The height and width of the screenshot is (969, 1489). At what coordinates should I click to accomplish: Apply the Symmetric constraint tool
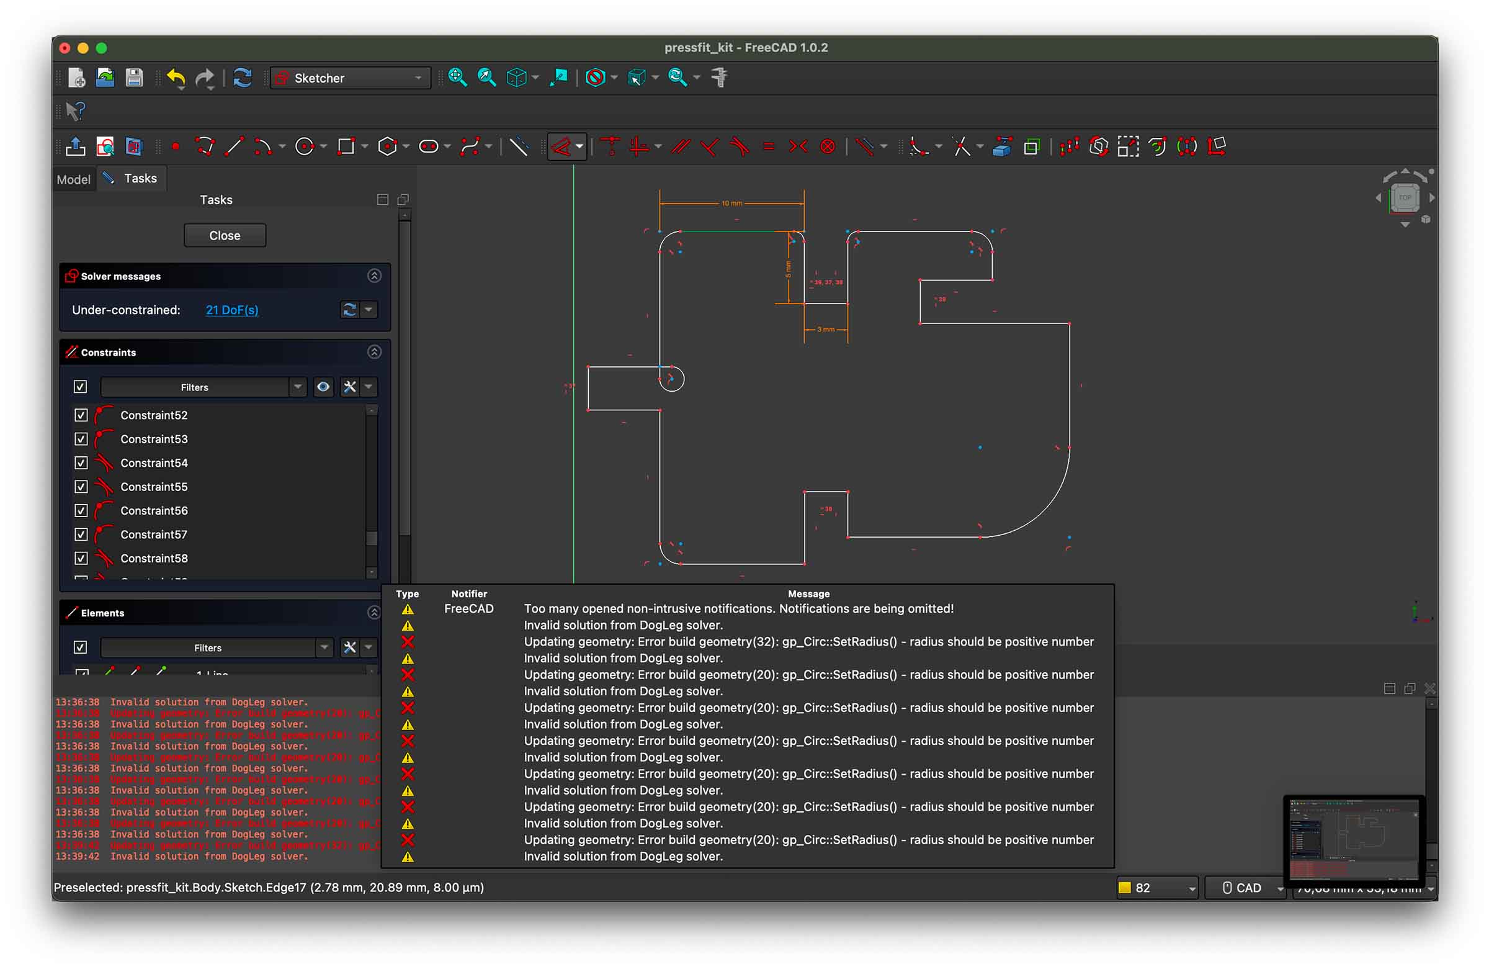click(798, 147)
